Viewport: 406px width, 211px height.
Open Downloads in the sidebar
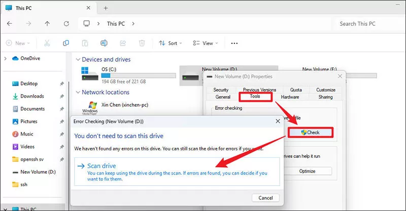pos(28,96)
